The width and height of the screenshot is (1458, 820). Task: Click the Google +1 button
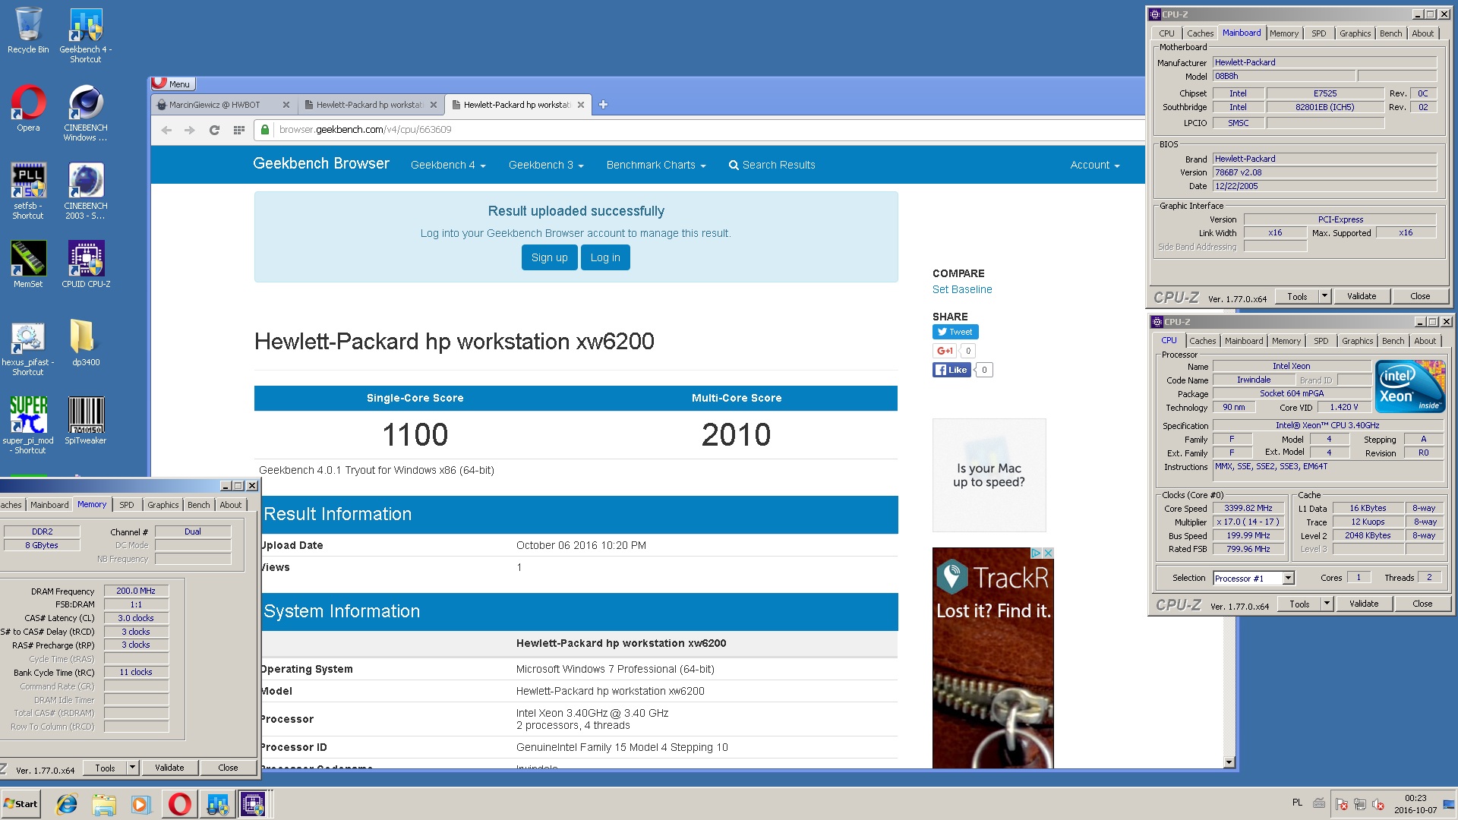click(945, 351)
